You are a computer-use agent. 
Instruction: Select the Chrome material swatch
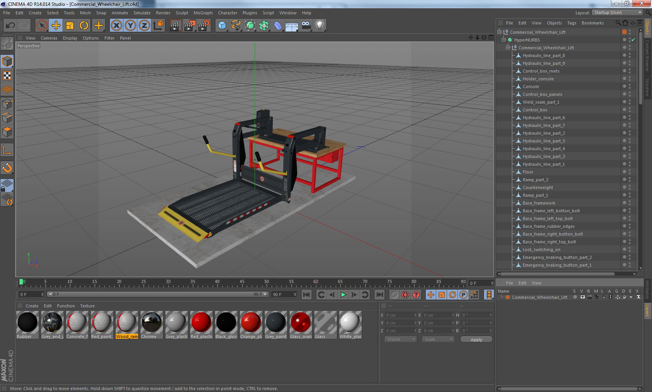(151, 324)
